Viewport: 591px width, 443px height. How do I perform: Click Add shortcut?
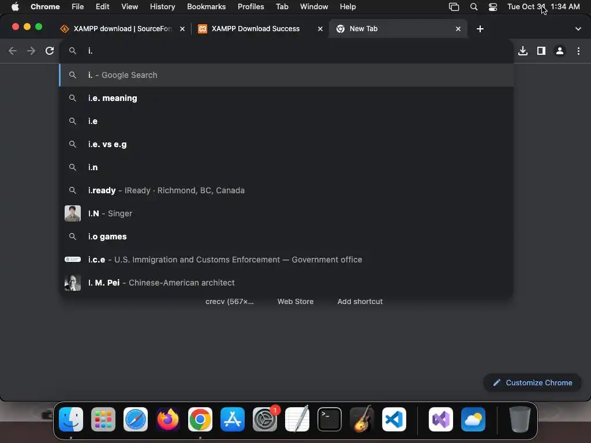360,301
